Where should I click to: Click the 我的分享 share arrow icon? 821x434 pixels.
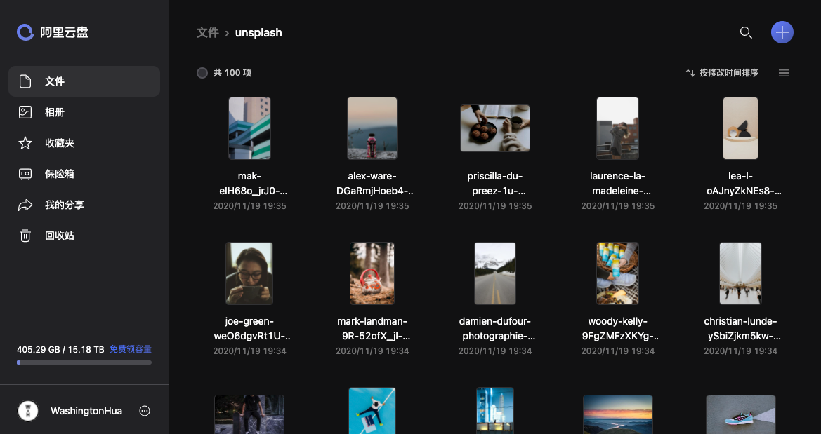point(25,205)
